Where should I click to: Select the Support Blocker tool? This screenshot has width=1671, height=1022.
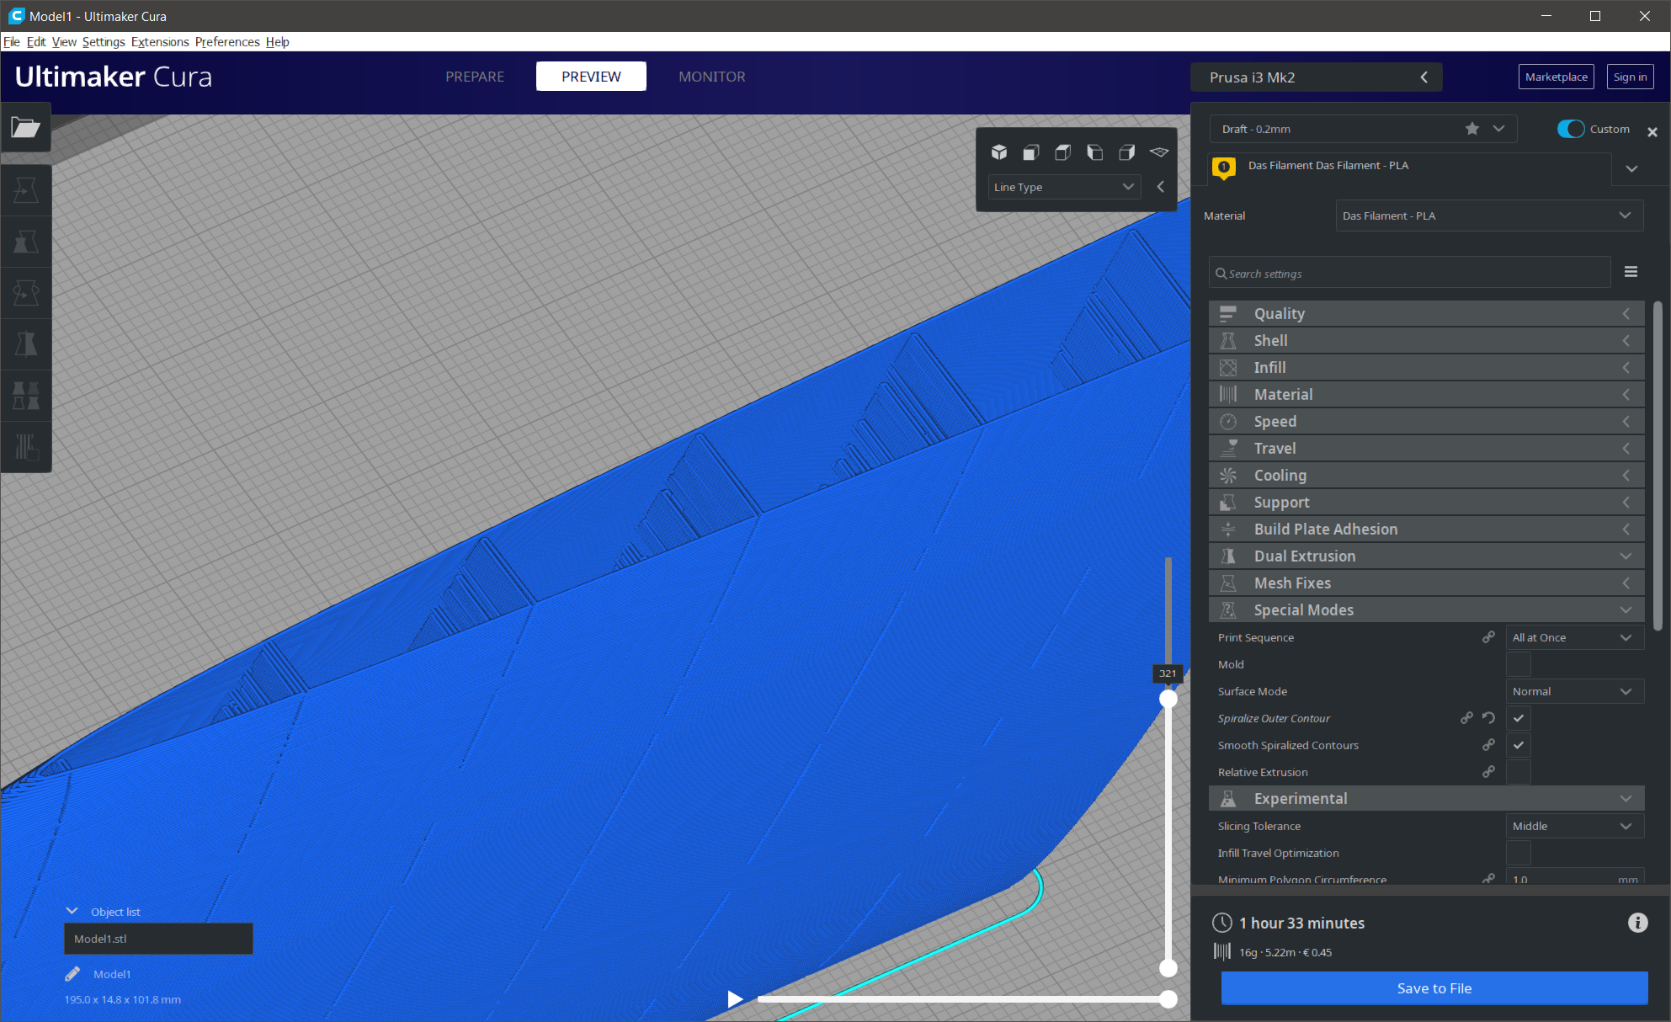25,446
